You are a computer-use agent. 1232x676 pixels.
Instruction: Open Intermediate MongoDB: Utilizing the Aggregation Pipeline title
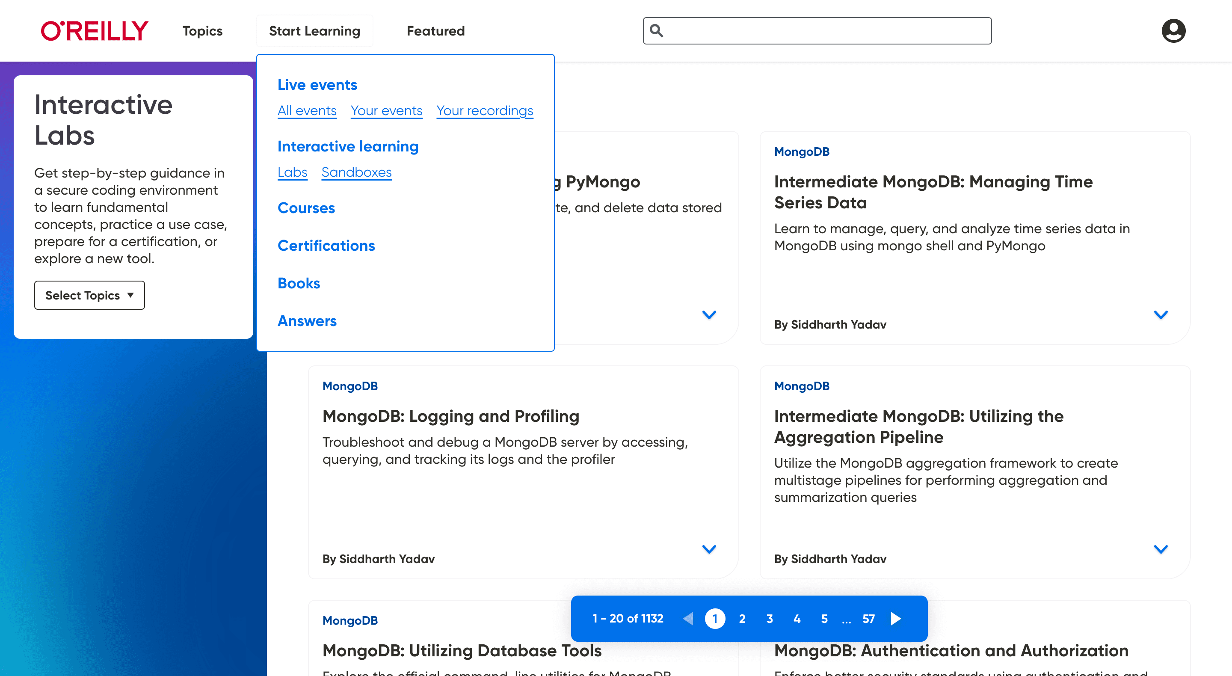pos(919,426)
